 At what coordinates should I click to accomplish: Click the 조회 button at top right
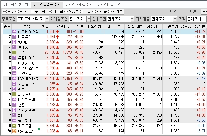[x=204, y=12]
